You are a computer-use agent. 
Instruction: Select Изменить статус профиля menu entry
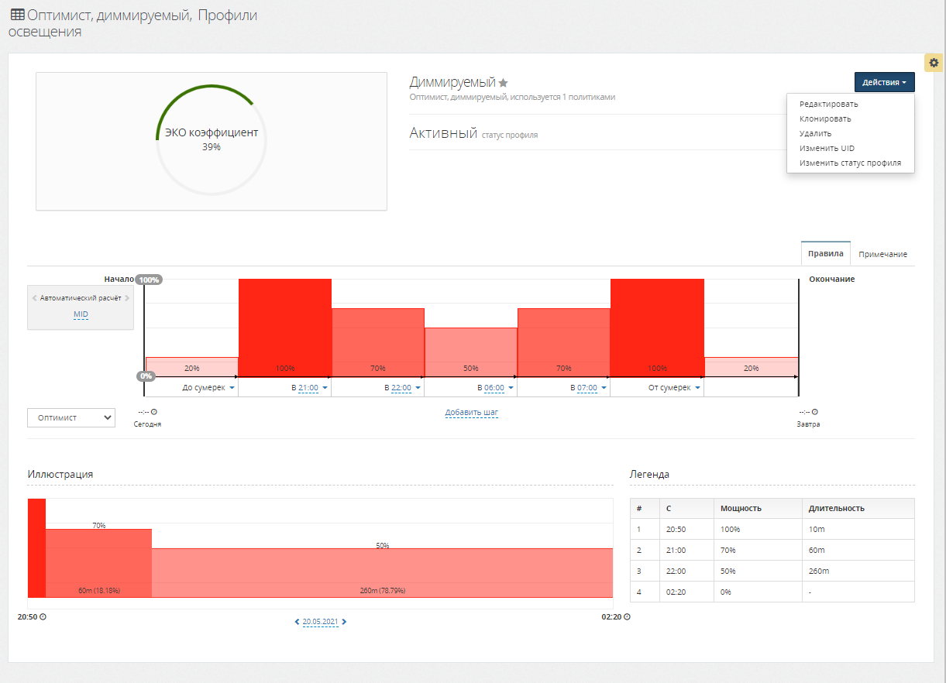[x=850, y=163]
